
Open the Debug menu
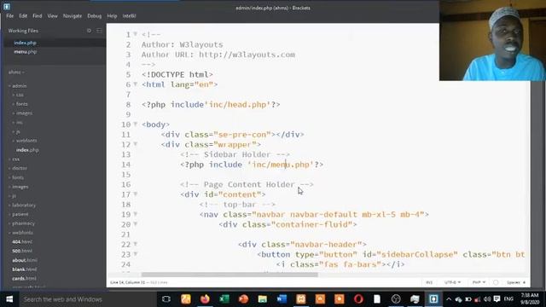[95, 16]
